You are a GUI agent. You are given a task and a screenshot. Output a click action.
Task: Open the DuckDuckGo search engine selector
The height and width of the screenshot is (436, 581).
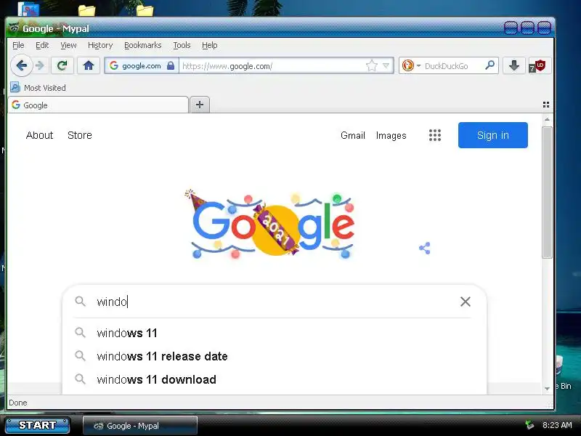tap(411, 65)
